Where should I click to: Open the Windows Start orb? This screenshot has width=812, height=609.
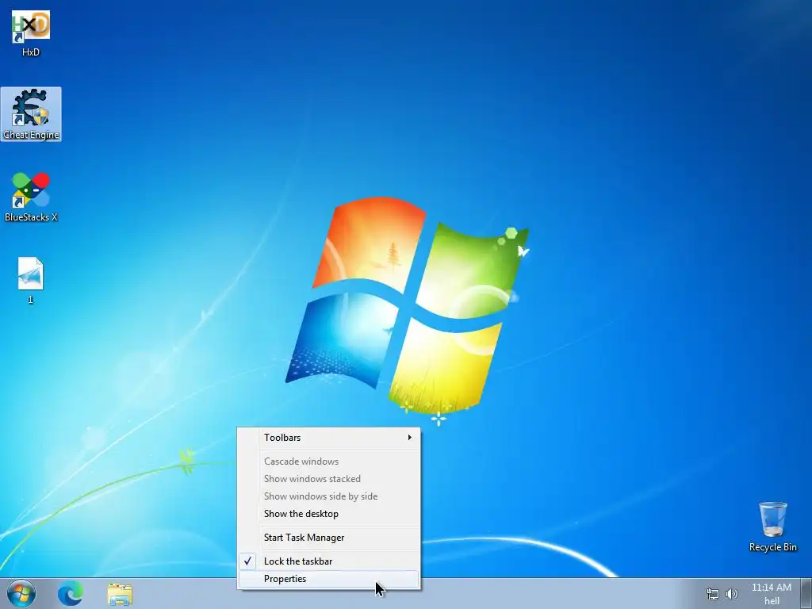[x=21, y=593]
